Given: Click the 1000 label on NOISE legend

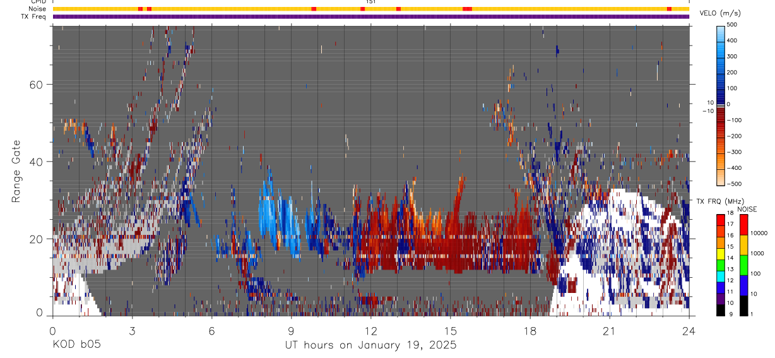Looking at the screenshot, I should coord(757,253).
